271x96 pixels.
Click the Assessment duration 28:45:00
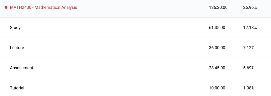217,68
